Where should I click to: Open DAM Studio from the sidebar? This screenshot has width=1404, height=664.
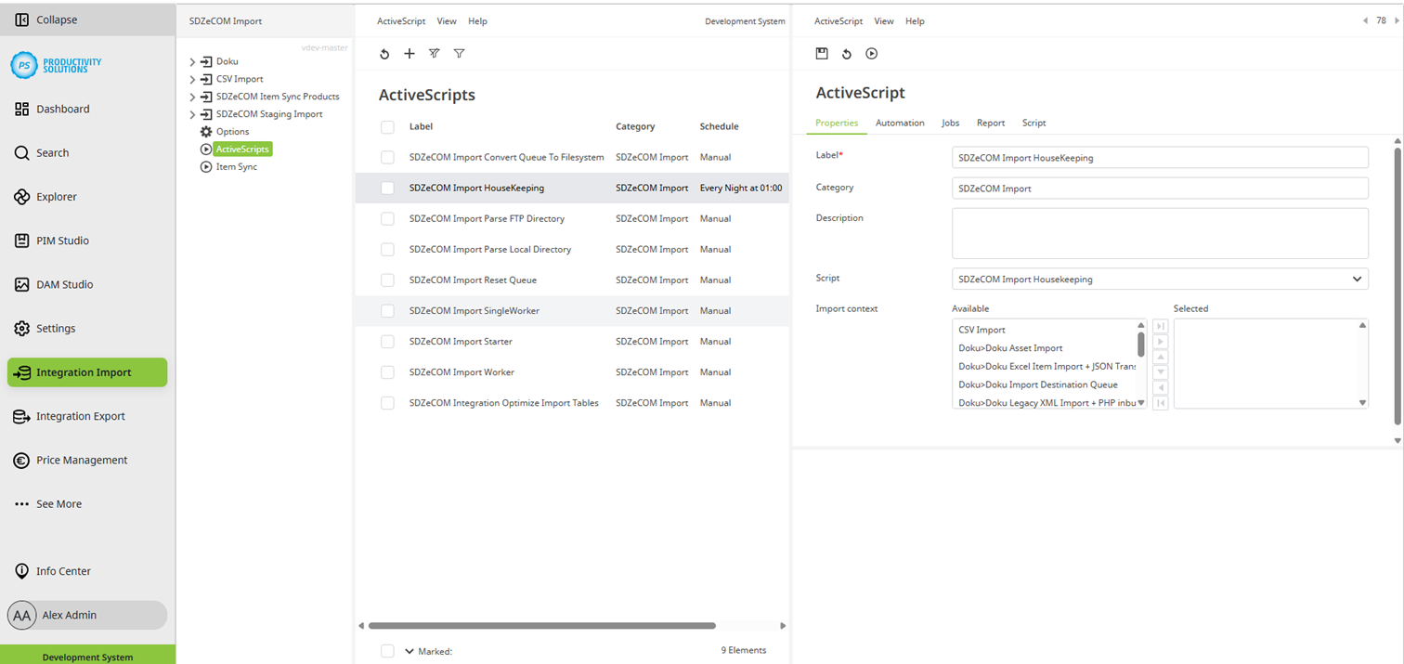tap(64, 284)
